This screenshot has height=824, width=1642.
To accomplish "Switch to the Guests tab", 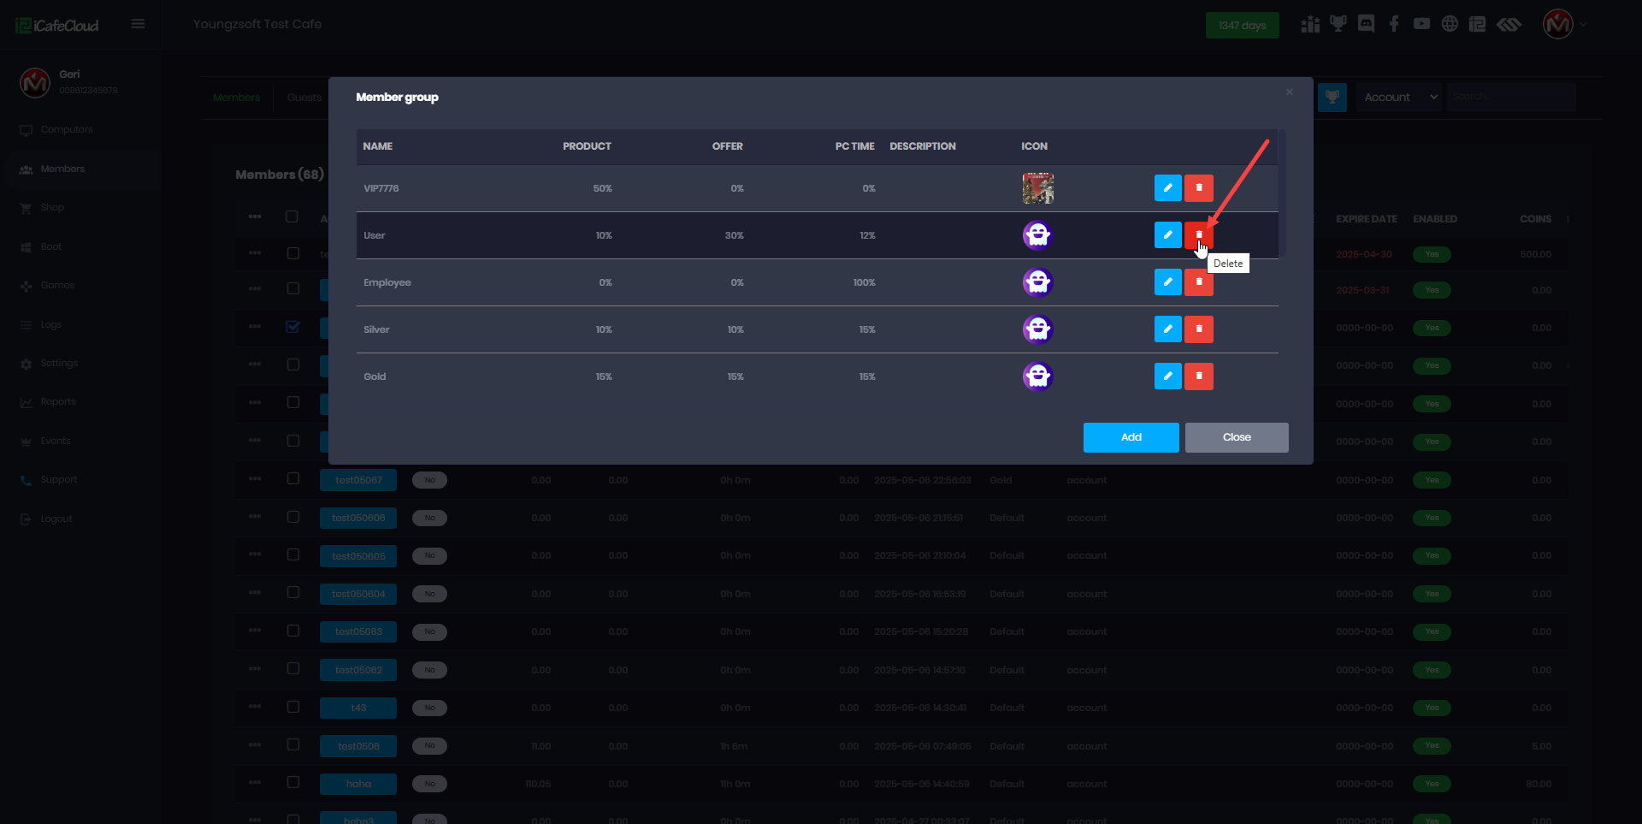I will [304, 98].
